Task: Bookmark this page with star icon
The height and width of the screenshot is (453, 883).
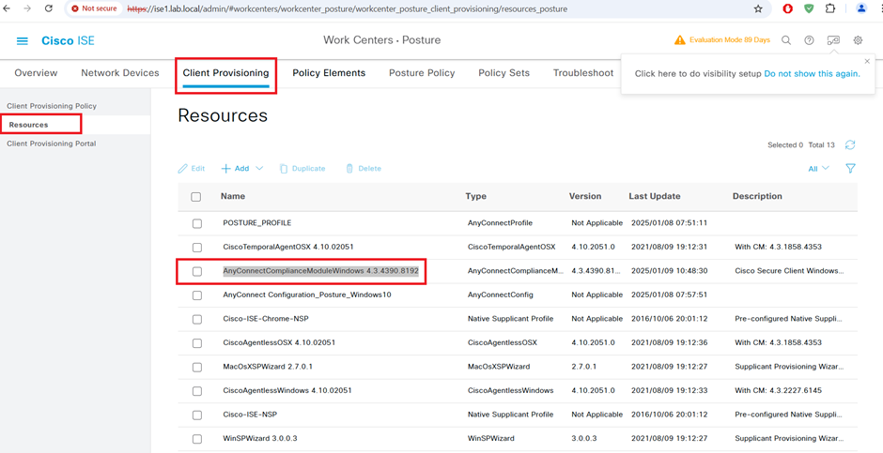Action: tap(758, 8)
